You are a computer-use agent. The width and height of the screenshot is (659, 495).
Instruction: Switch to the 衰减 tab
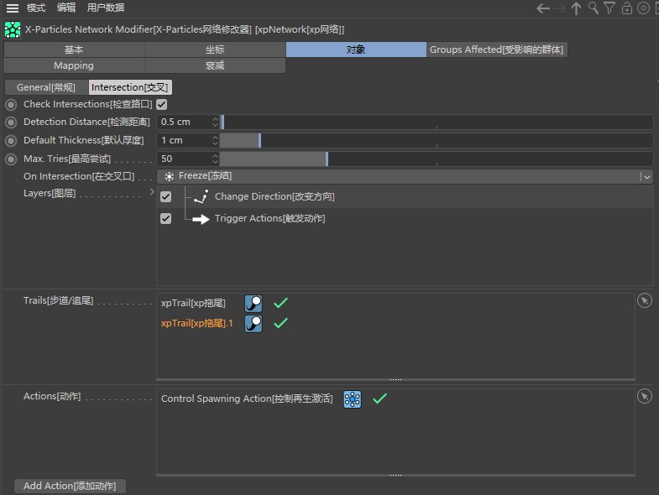coord(215,65)
